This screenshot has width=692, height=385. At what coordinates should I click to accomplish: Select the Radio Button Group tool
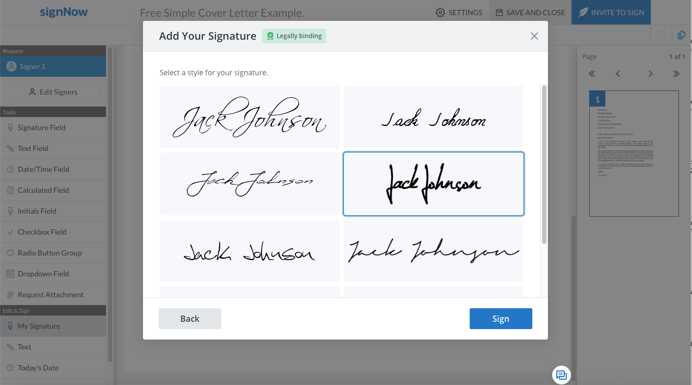pos(53,253)
